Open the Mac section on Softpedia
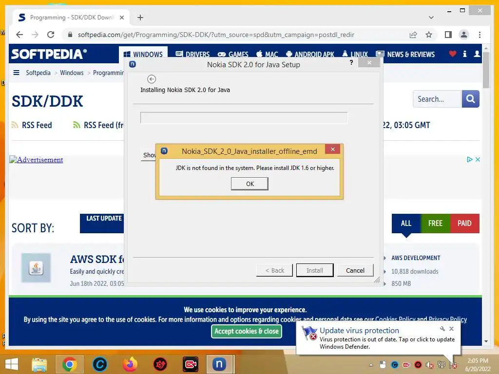This screenshot has height=374, width=499. point(267,55)
